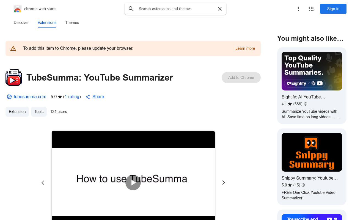352x220 pixels.
Task: Click the verified publisher badge icon
Action: click(x=9, y=97)
